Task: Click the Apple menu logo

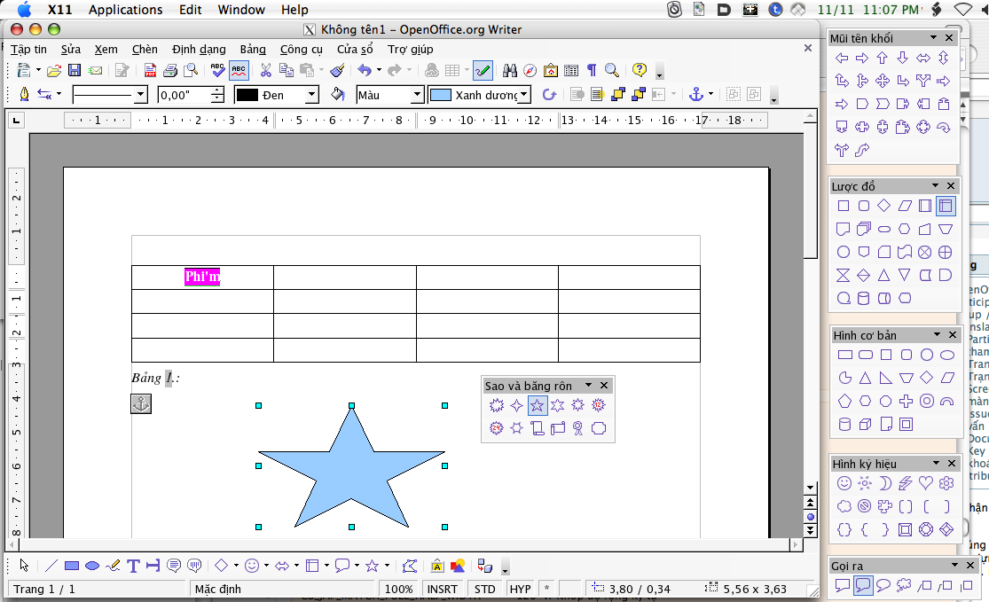Action: 24,10
